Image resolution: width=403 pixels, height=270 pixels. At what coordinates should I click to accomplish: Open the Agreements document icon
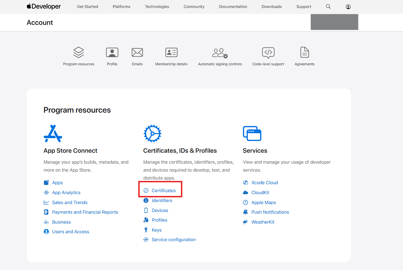304,52
